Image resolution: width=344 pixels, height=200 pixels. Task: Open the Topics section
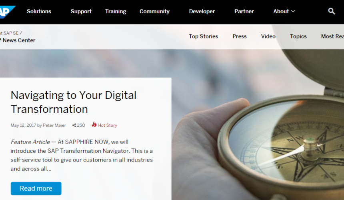point(298,36)
